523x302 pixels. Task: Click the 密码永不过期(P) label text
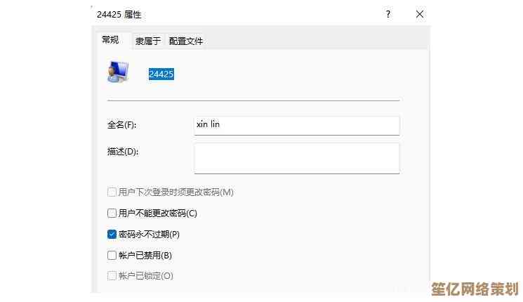pyautogui.click(x=149, y=234)
